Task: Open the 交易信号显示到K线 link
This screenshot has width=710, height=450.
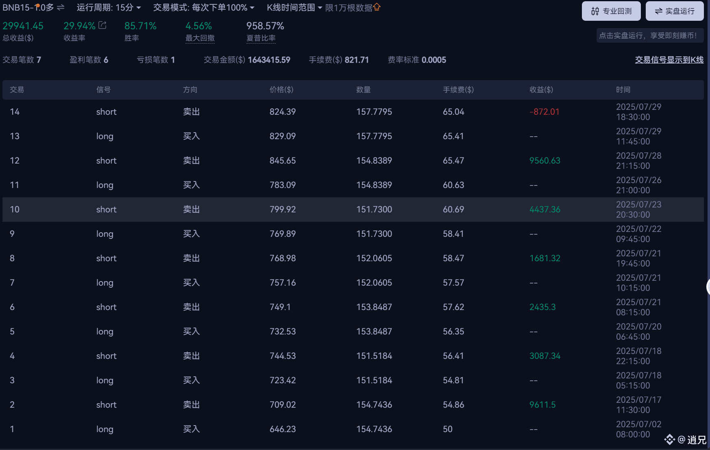Action: click(x=669, y=60)
